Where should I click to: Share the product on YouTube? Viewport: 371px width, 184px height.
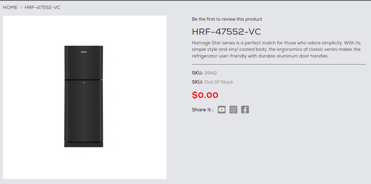pos(222,109)
